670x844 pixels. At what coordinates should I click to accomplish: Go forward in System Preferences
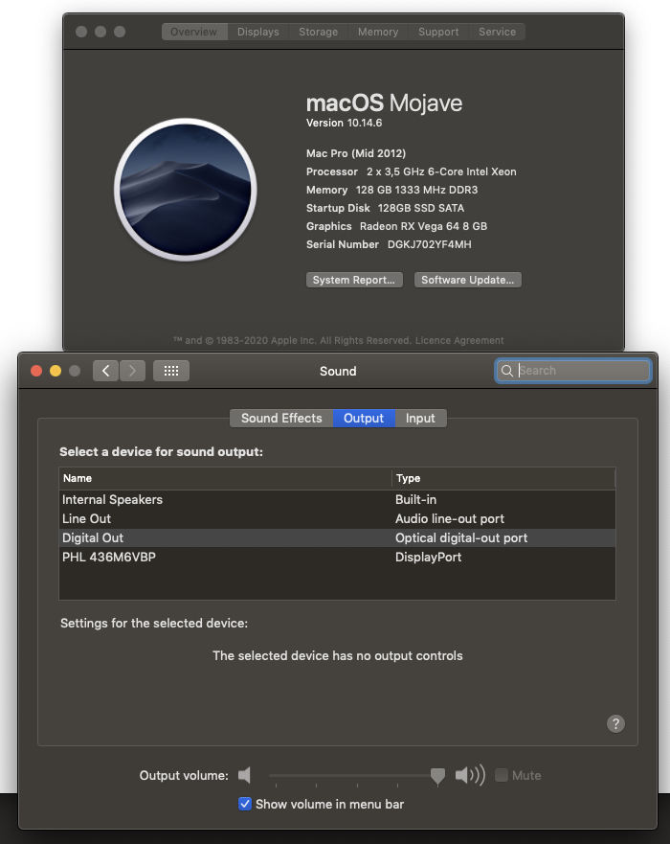(x=132, y=371)
